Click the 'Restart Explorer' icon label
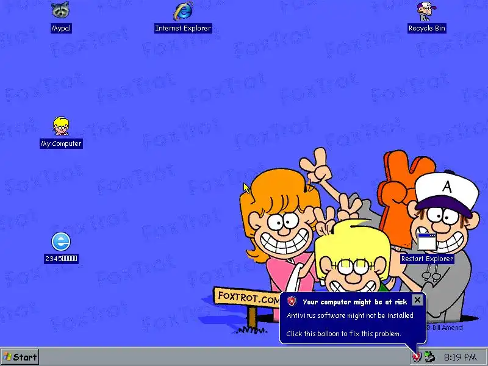Image resolution: width=488 pixels, height=366 pixels. [x=426, y=259]
